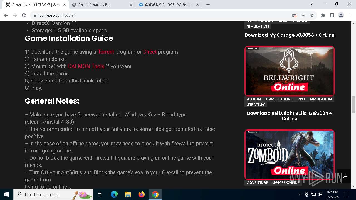Select ADVENTURE tag under Project Zomboid
Screen dimensions: 356x200
pos(257,182)
